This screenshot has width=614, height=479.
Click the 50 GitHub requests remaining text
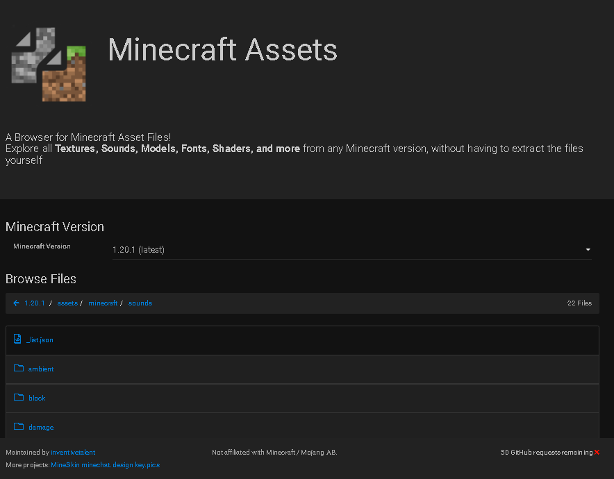click(x=547, y=453)
